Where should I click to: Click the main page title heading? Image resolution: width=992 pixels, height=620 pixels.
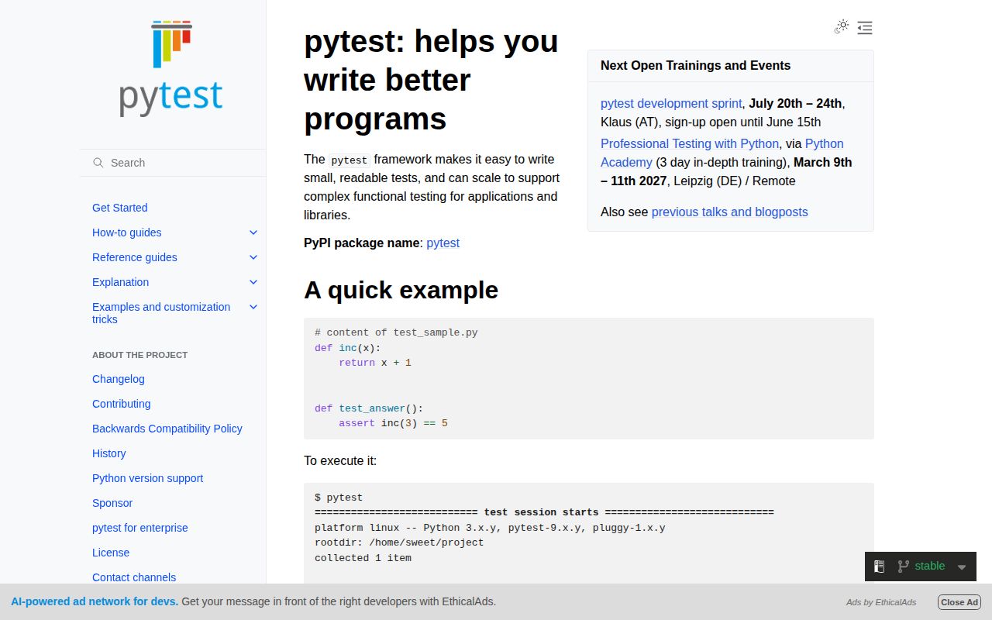tap(431, 80)
